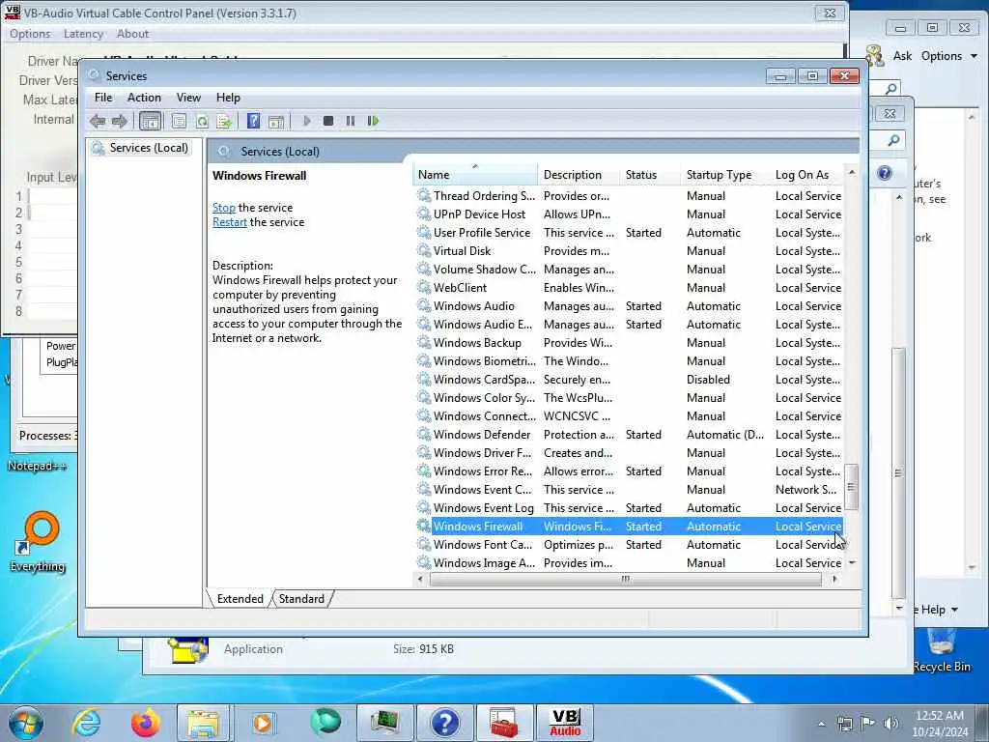Click the blue help question icon behind Services

885,173
